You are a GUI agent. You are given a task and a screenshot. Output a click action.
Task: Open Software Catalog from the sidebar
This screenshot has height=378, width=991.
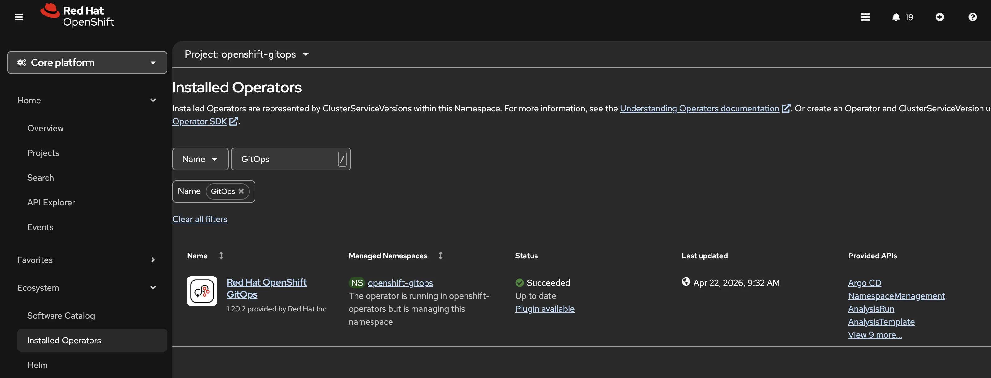pos(61,316)
